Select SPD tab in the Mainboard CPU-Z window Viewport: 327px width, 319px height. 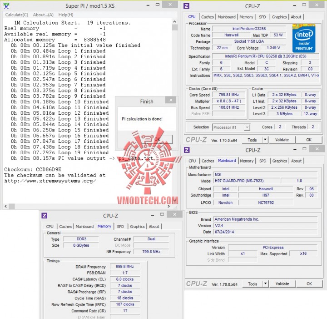click(263, 161)
